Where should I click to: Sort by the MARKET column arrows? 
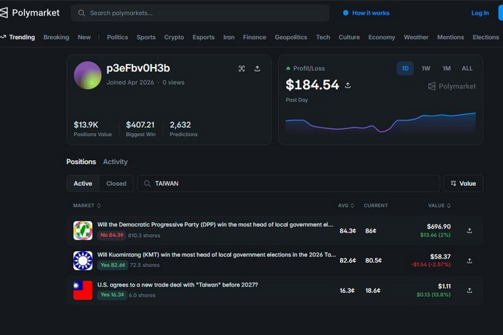point(99,205)
